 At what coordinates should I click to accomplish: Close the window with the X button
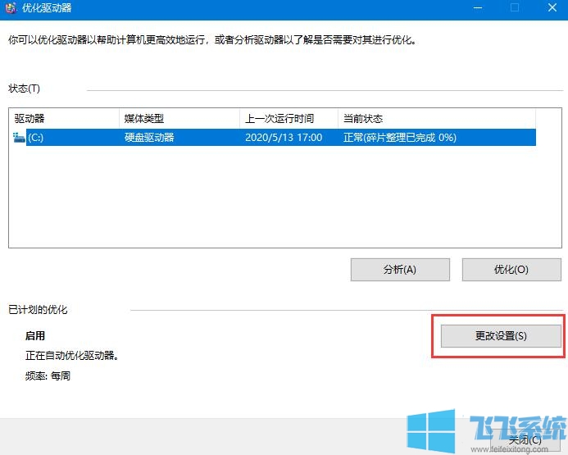(x=552, y=8)
